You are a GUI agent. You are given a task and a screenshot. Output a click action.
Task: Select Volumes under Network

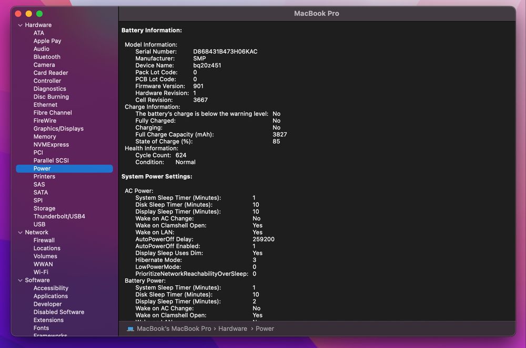tap(45, 256)
